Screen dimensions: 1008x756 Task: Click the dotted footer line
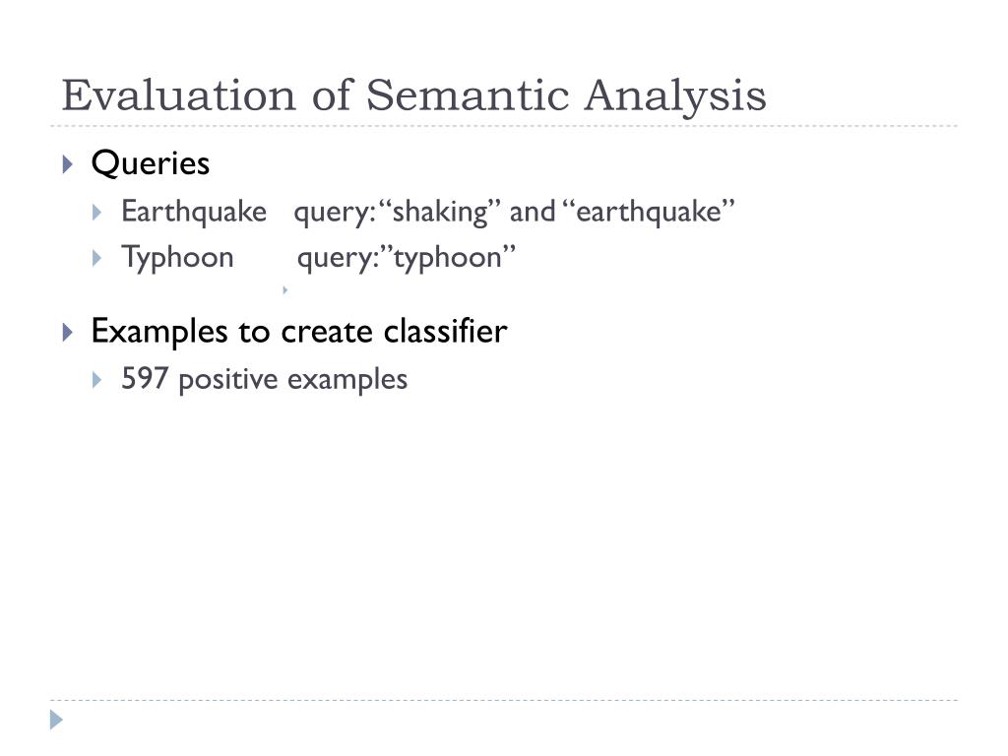(504, 700)
